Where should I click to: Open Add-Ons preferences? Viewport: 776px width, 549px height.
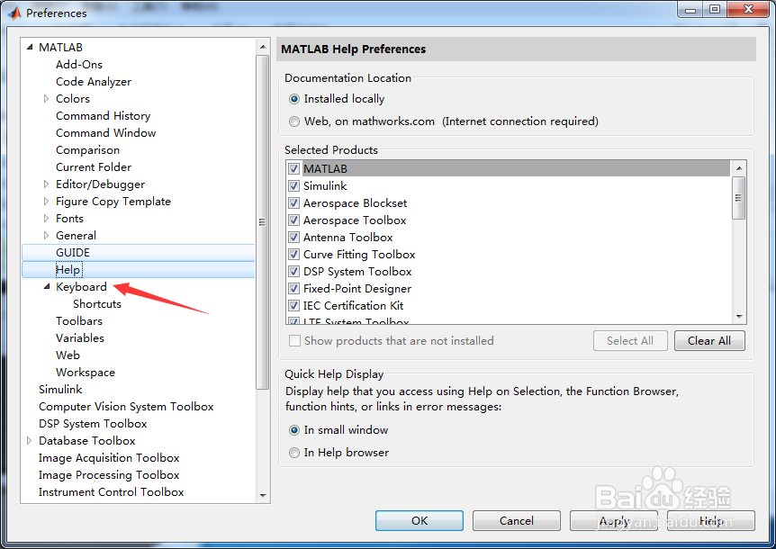point(79,64)
